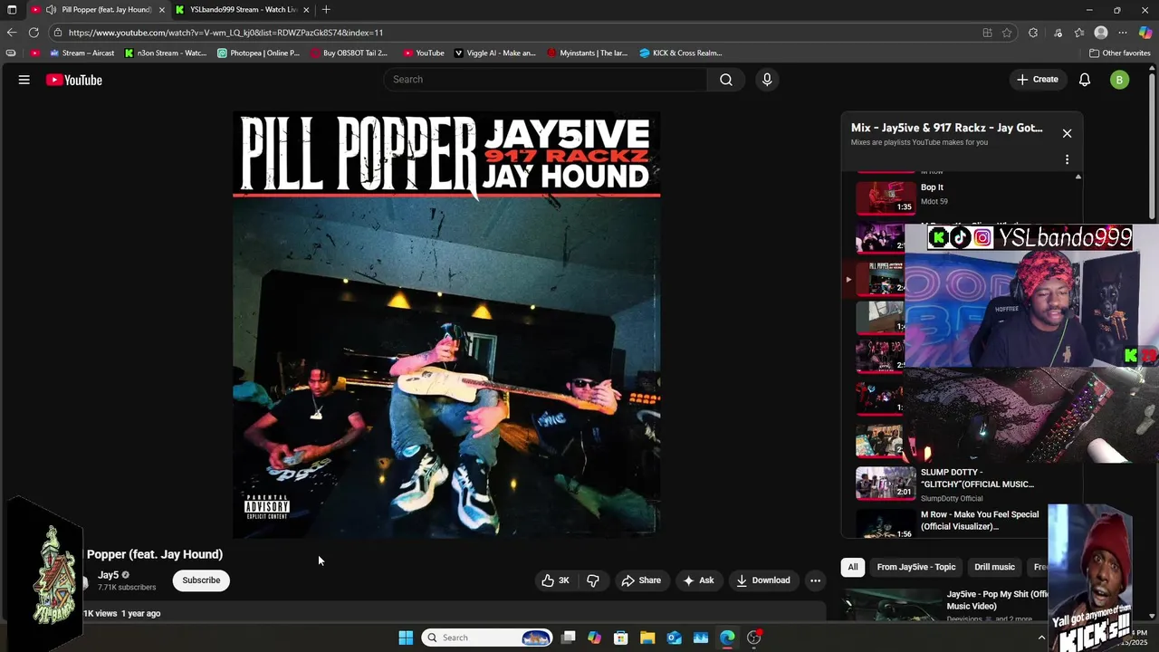Start voice search with the microphone icon
Viewport: 1159px width, 652px height.
point(767,80)
